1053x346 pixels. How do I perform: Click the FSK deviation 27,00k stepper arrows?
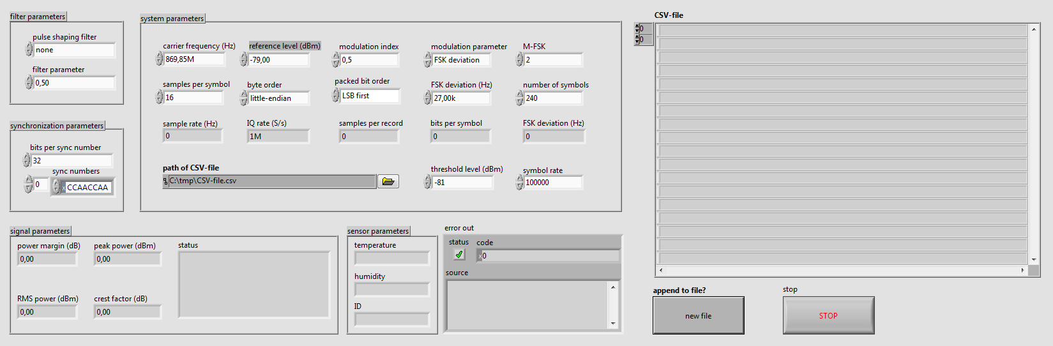click(428, 98)
